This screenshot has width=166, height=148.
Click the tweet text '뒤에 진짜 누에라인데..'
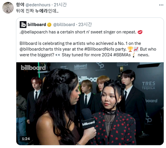(x=37, y=11)
